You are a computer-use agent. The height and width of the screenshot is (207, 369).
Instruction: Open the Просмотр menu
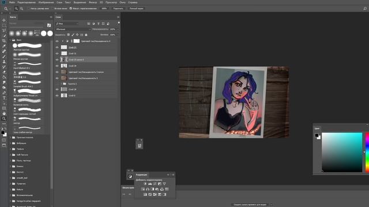point(111,2)
